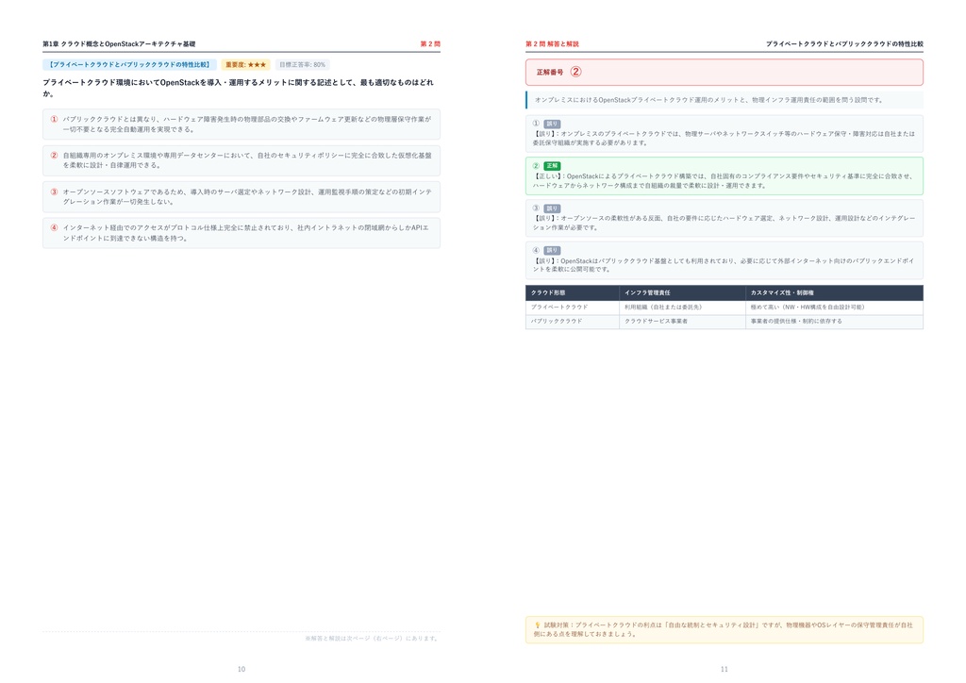Click explanation ④ text about パブリックエンドポイント
Screen dimensions: 966x683
[724, 265]
